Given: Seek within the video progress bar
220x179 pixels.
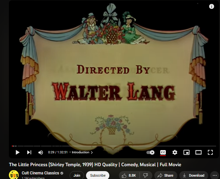Looking at the screenshot, I should [114, 146].
